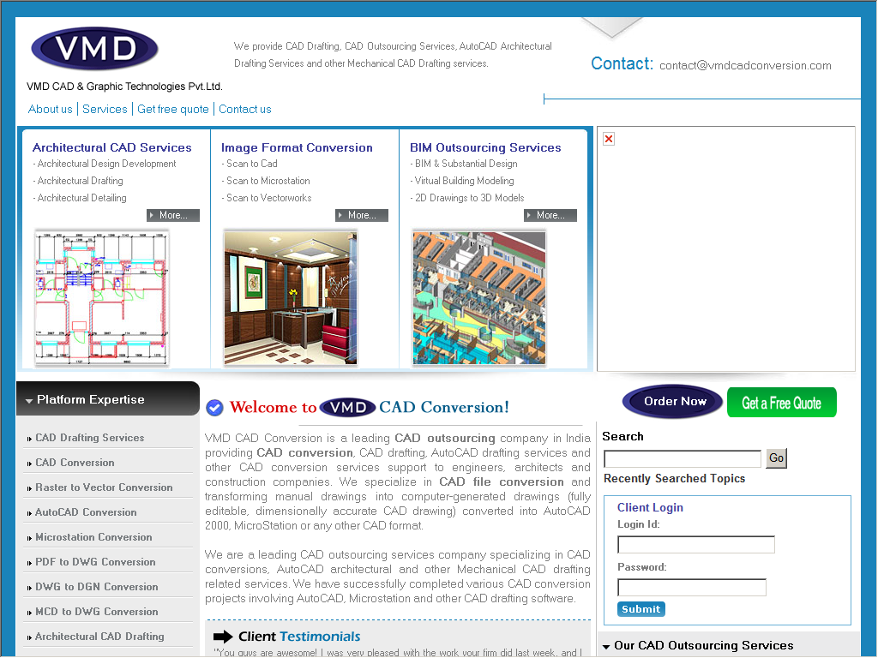
Task: Click 'Architectural Drafting' list item
Action: tap(80, 181)
